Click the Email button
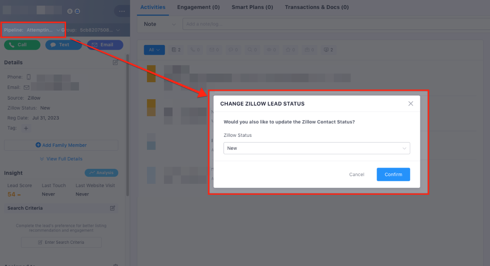 [x=105, y=45]
